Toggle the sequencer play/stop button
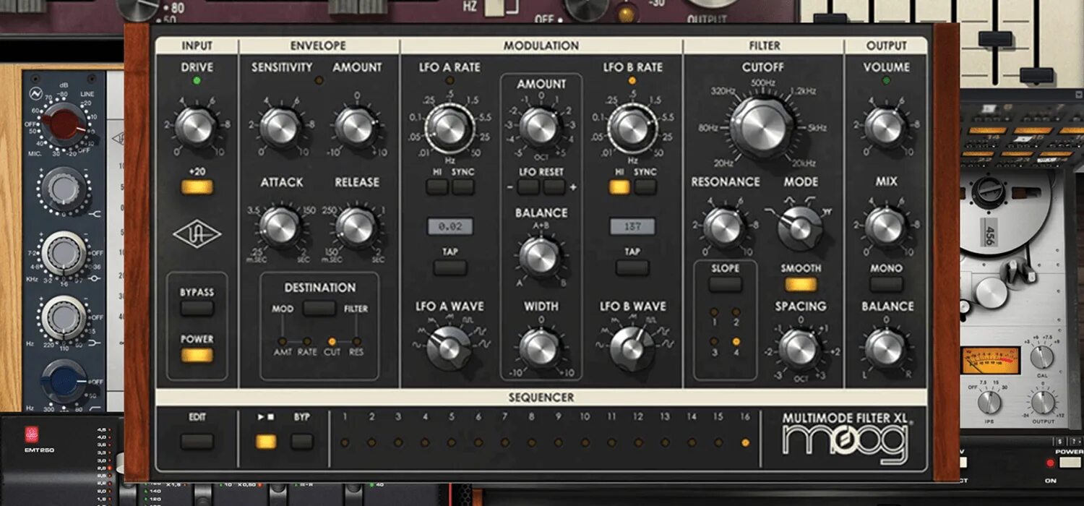Screen dimensions: 1084x506 [266, 442]
